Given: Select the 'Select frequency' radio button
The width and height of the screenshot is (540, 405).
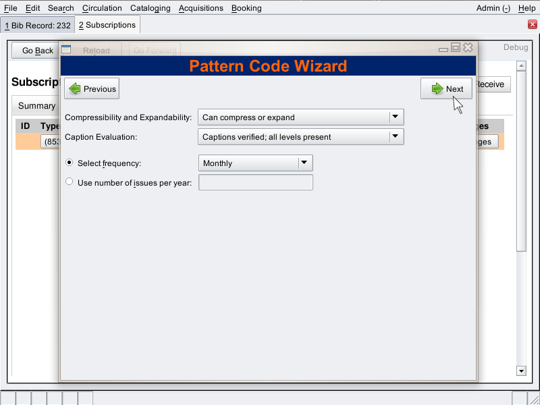Looking at the screenshot, I should 69,163.
